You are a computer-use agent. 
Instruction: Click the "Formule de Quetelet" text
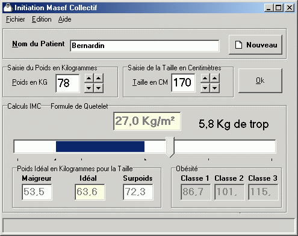pos(79,106)
